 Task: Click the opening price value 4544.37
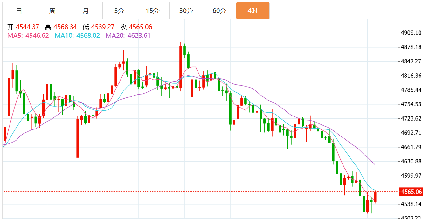(27, 27)
